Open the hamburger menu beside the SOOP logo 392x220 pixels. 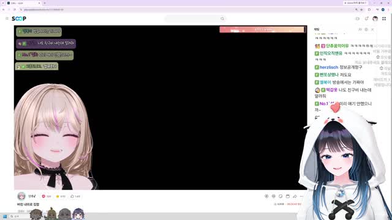7,18
